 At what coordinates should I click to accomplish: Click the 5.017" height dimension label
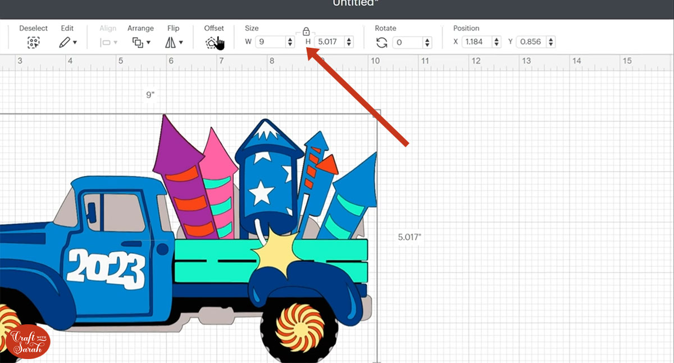coord(409,237)
